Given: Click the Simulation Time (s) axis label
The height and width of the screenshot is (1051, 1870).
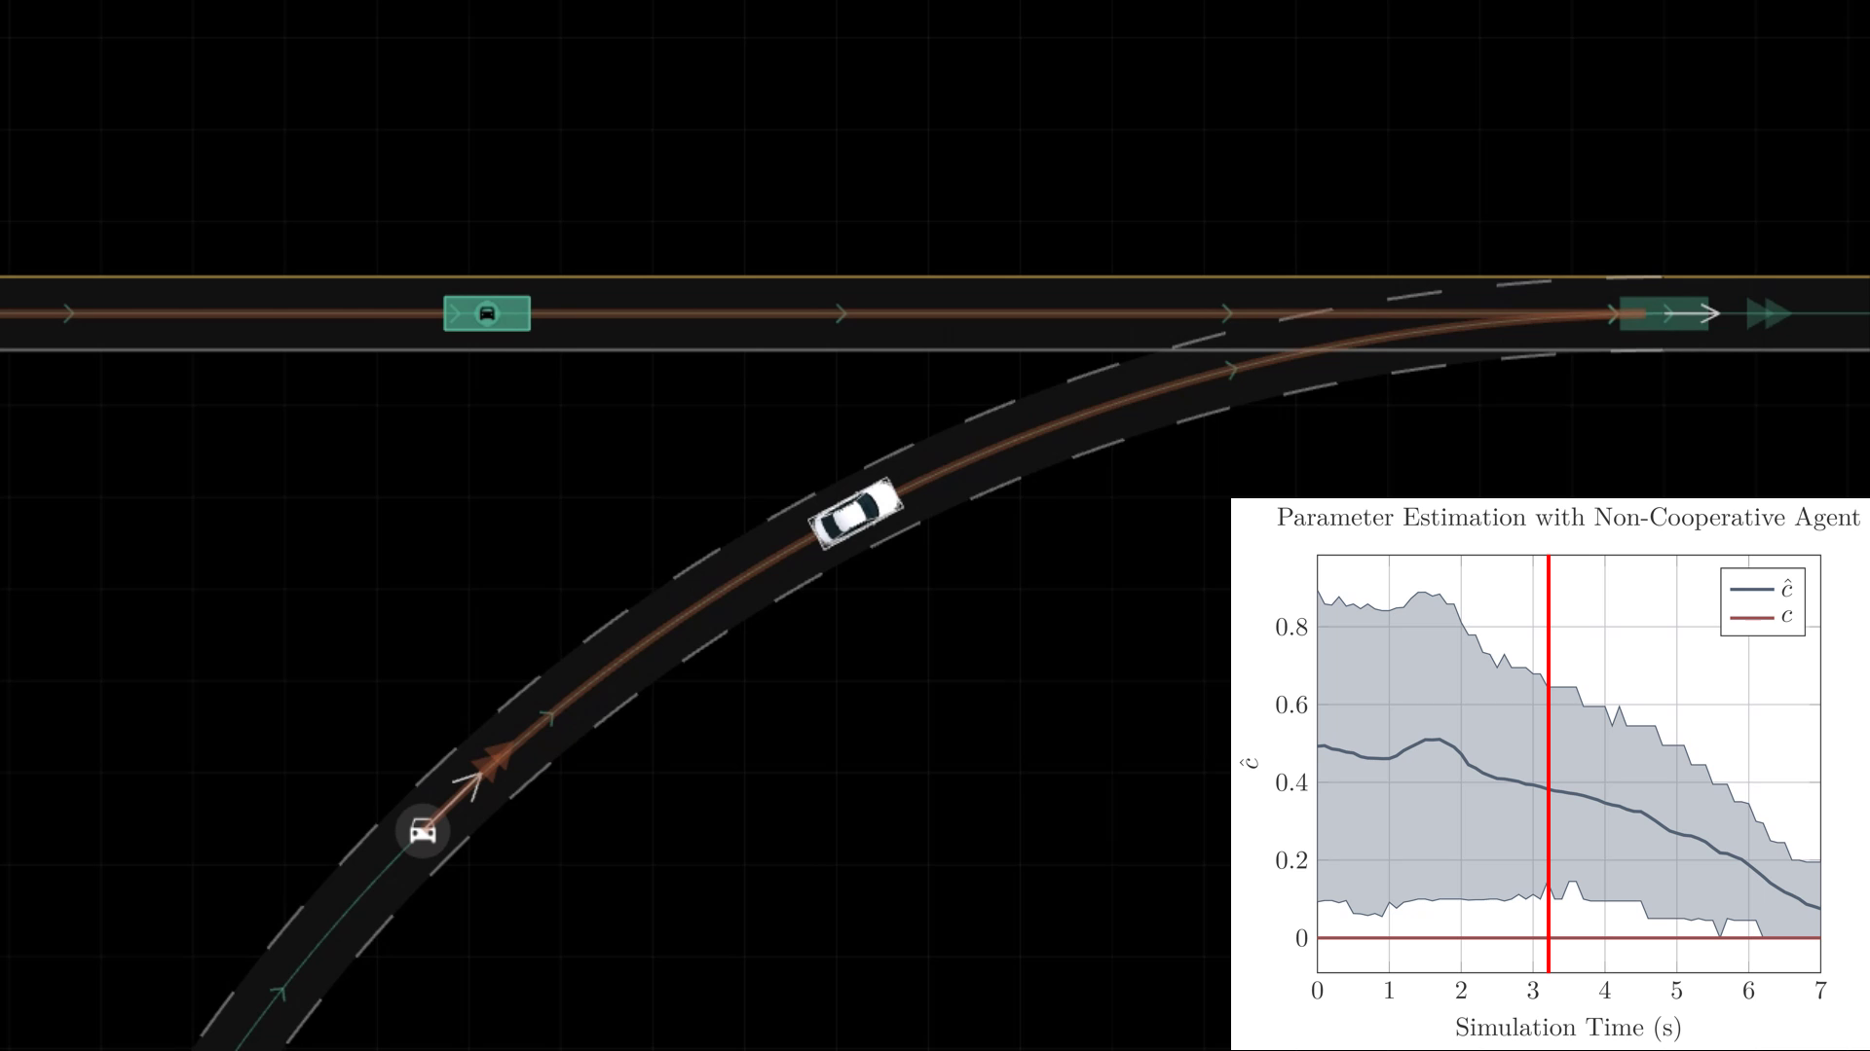Looking at the screenshot, I should coord(1567,1028).
